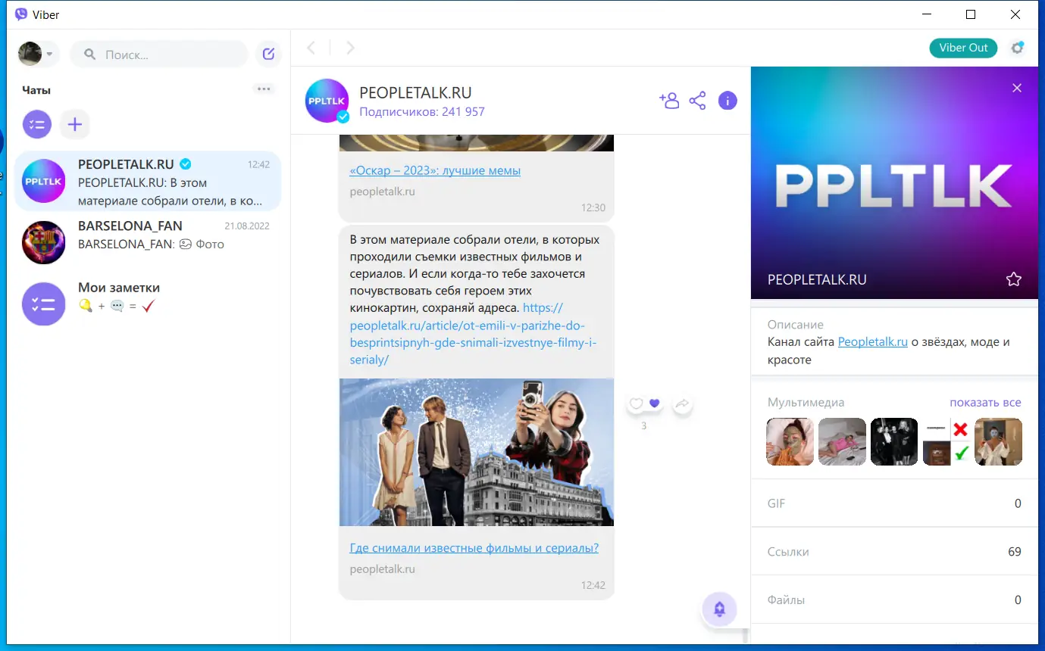Image resolution: width=1045 pixels, height=651 pixels.
Task: Click the PPLTLK channel avatar in the chat header
Action: (x=327, y=101)
